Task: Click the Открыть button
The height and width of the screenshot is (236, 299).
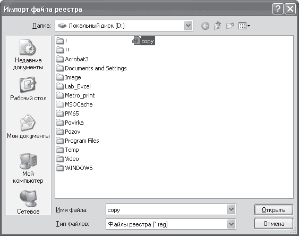Action: pos(274,210)
